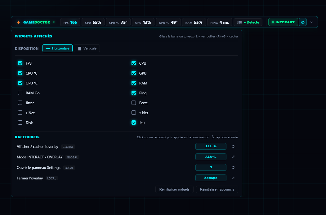Reset the Alt+L shortcut with its arrow
Viewport: 326px width, 215px height.
[x=233, y=157]
